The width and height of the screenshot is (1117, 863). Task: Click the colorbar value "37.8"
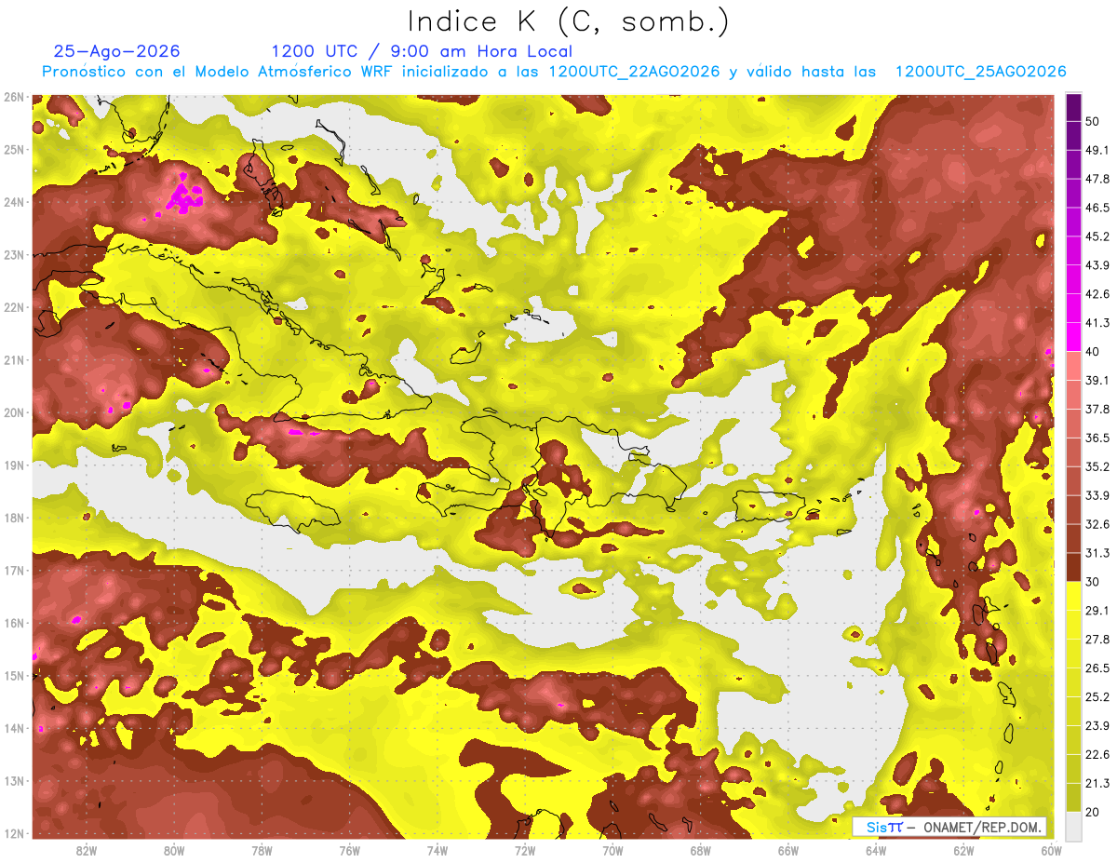pyautogui.click(x=1097, y=409)
